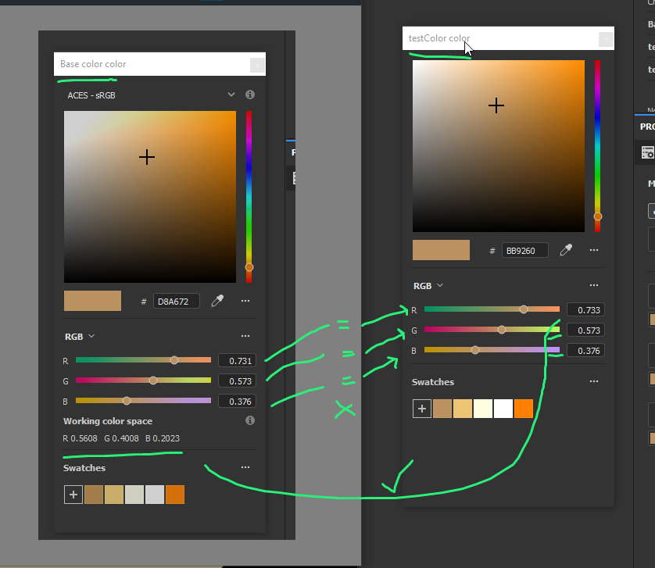The width and height of the screenshot is (655, 568).
Task: Open more options beside hex D8A672
Action: pyautogui.click(x=245, y=301)
